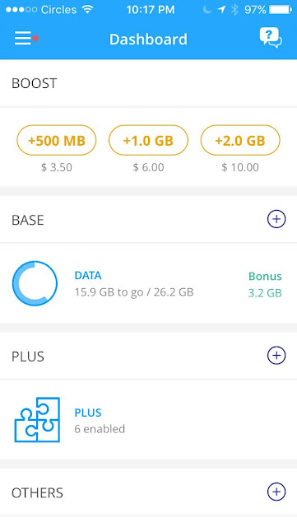Click the battery icon in status bar
This screenshot has width=297, height=527.
[281, 9]
